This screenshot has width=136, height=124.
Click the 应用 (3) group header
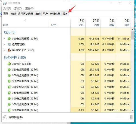(10, 32)
